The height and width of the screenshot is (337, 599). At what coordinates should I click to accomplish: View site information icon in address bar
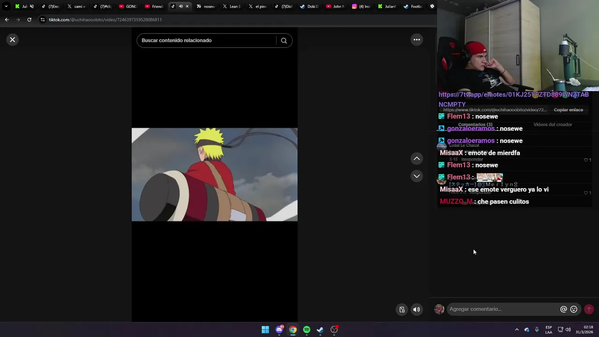[x=43, y=20]
